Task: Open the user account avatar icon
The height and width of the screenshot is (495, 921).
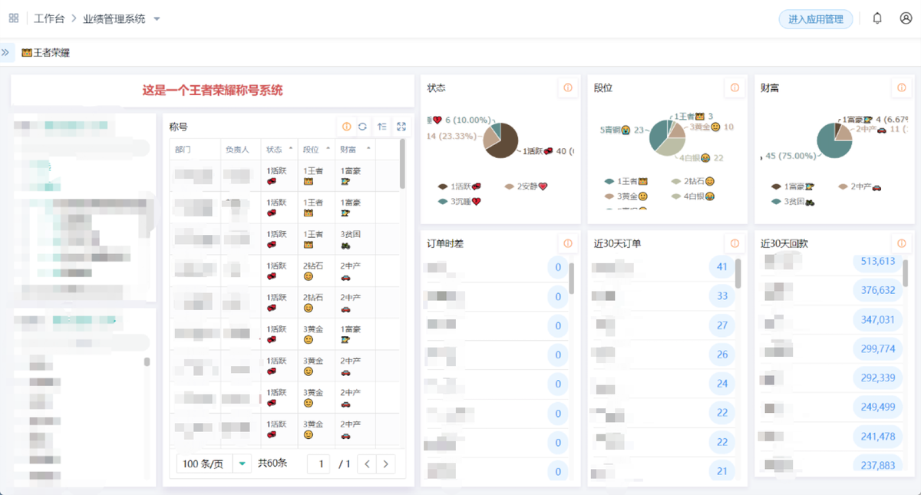Action: 906,18
